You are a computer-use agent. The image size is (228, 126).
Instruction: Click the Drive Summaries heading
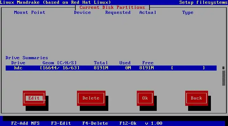pos(27,58)
